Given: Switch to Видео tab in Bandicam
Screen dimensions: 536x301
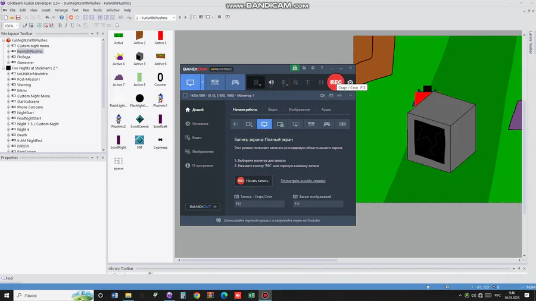Looking at the screenshot, I should point(273,109).
